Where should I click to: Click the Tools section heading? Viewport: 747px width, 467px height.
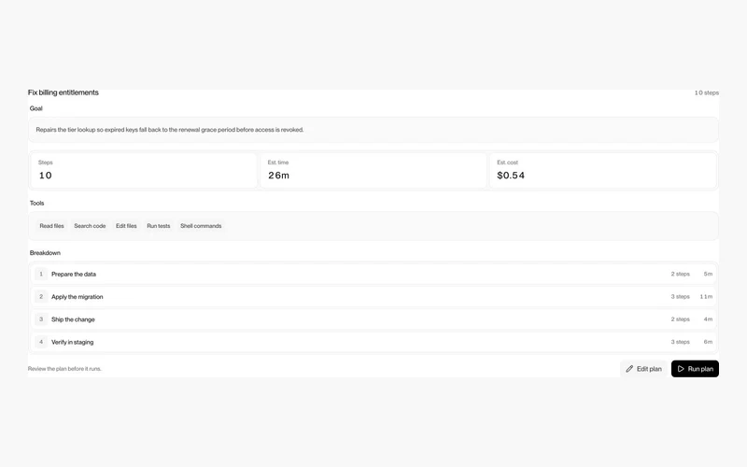click(x=36, y=203)
